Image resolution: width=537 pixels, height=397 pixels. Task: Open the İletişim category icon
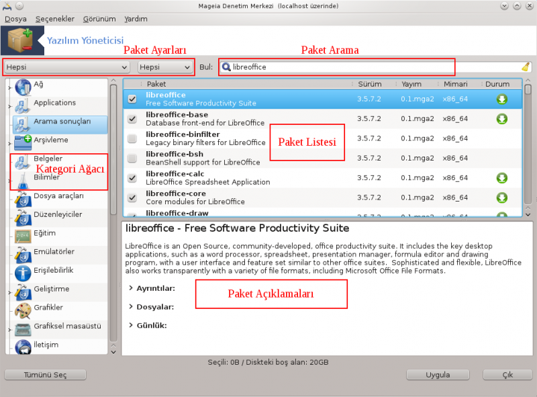pyautogui.click(x=23, y=347)
